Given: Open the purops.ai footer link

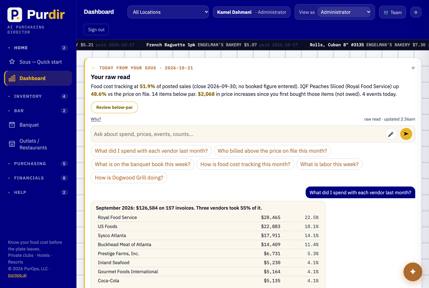Looking at the screenshot, I should coord(17,275).
